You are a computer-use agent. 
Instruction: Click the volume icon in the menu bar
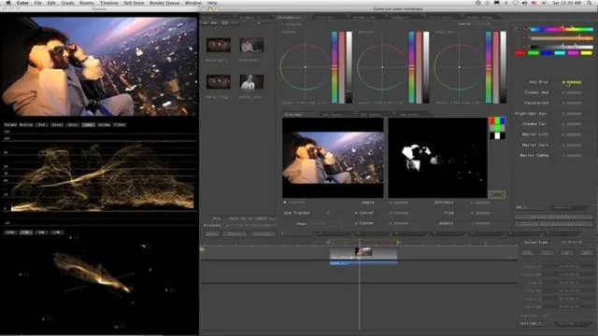(524, 3)
